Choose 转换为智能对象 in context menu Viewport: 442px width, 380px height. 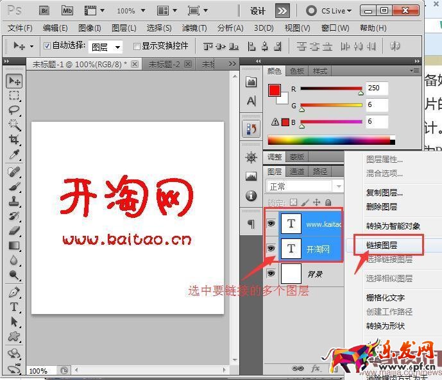(x=393, y=226)
